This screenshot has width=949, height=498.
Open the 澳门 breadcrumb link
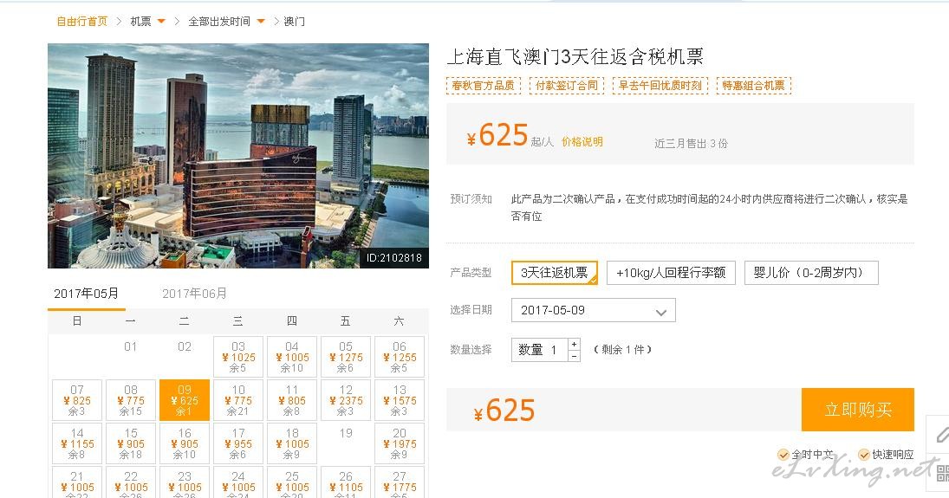click(x=294, y=21)
